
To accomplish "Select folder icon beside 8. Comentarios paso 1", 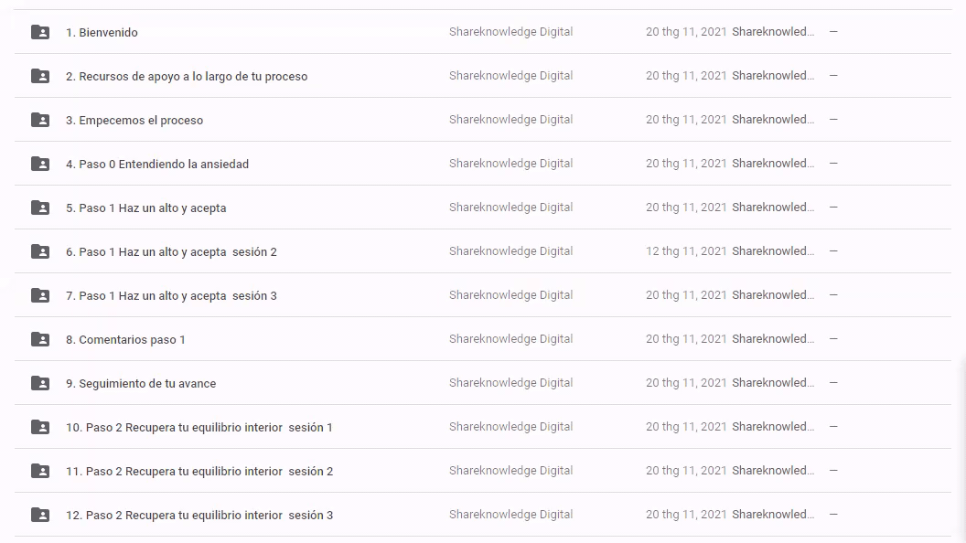I will [x=40, y=339].
